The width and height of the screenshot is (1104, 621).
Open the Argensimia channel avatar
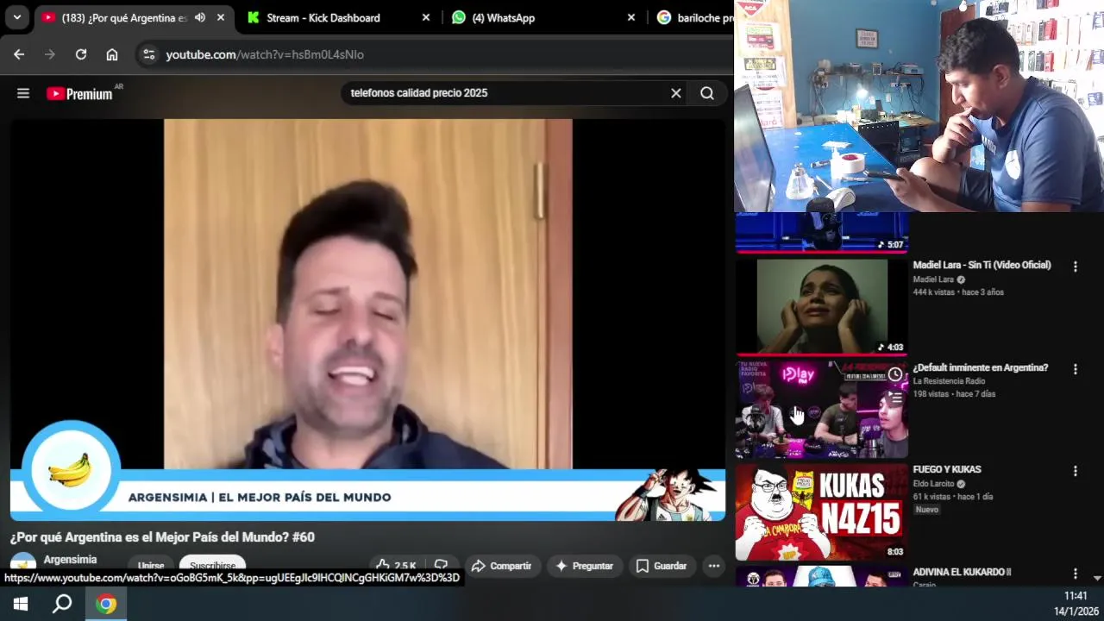[23, 562]
